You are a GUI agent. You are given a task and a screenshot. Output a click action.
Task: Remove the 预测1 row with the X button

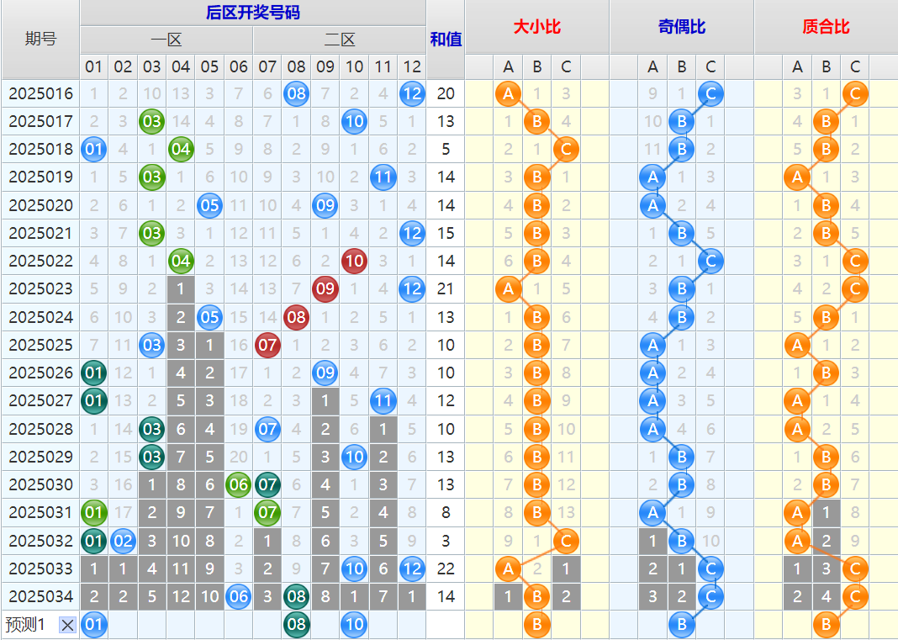[x=67, y=625]
